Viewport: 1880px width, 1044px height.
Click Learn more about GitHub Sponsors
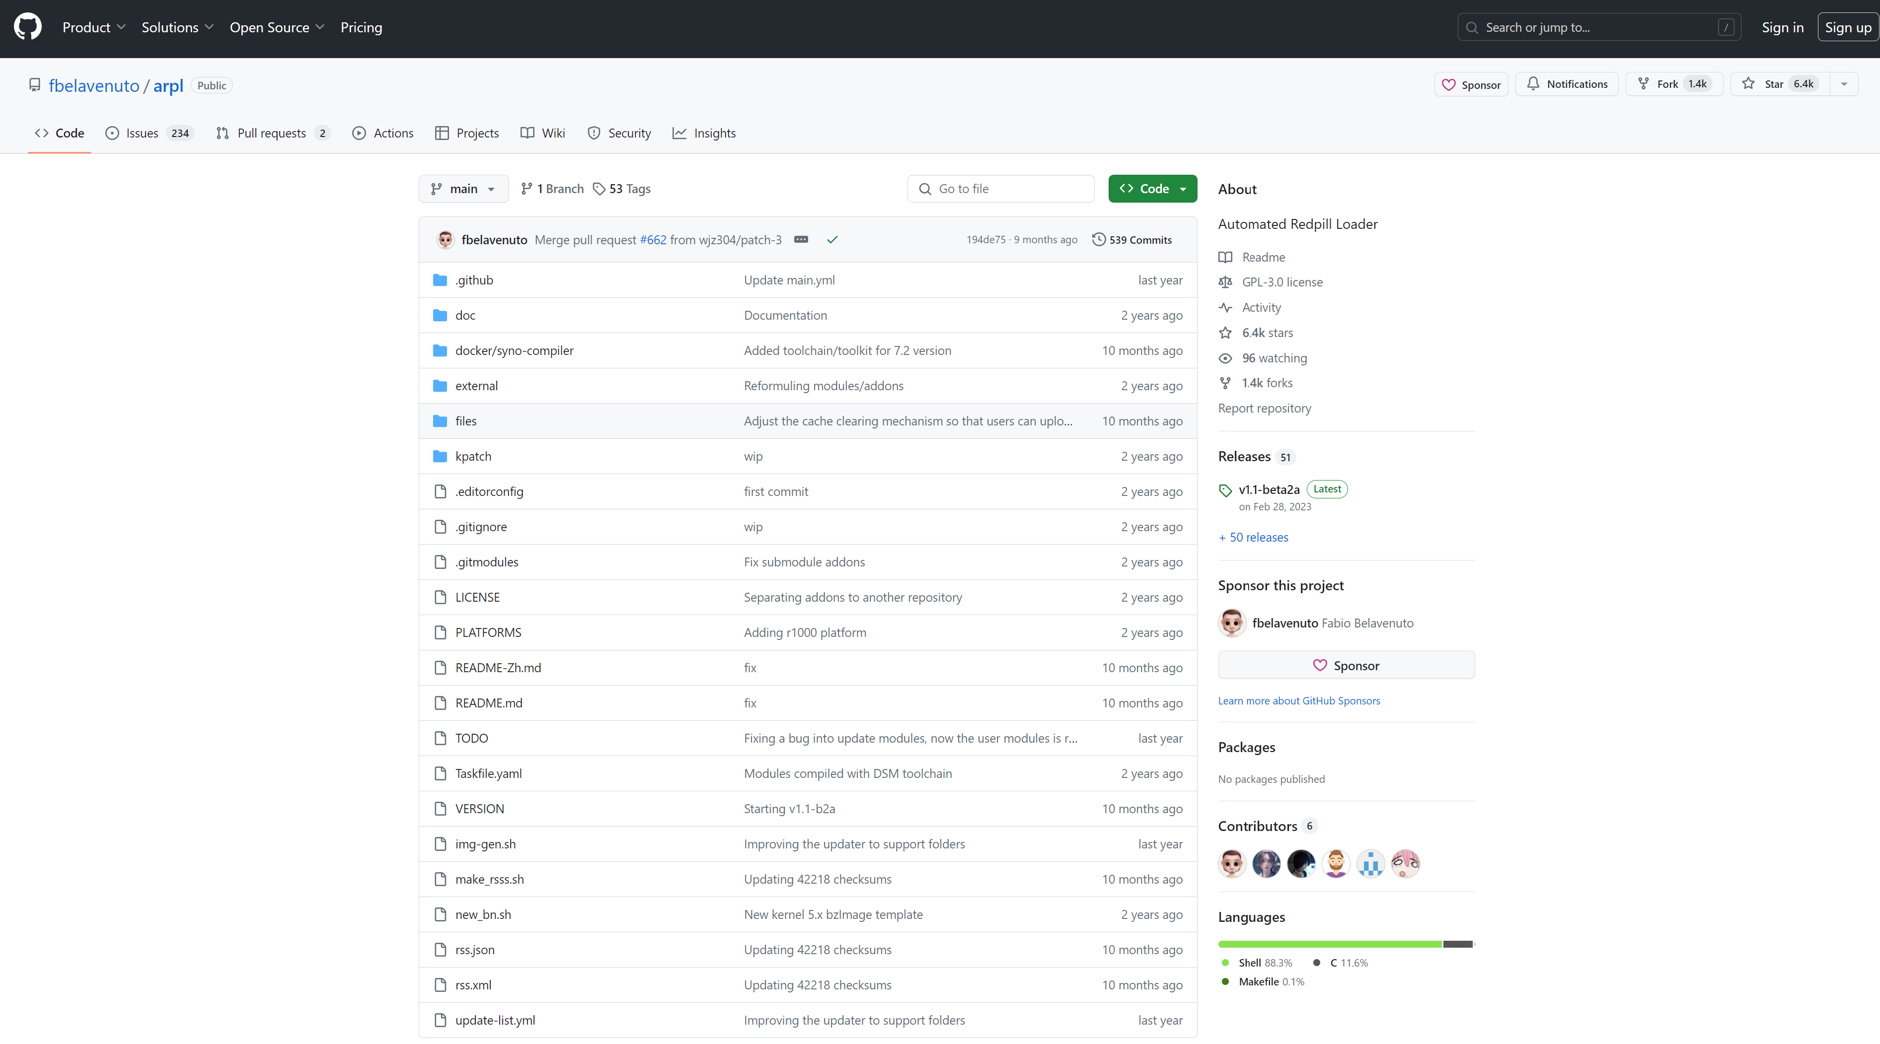pyautogui.click(x=1299, y=701)
